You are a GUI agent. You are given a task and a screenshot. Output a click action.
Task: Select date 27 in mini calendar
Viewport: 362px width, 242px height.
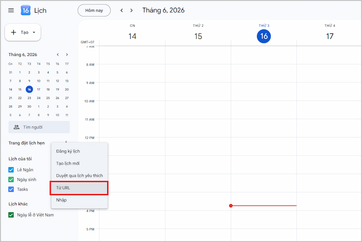click(67, 98)
